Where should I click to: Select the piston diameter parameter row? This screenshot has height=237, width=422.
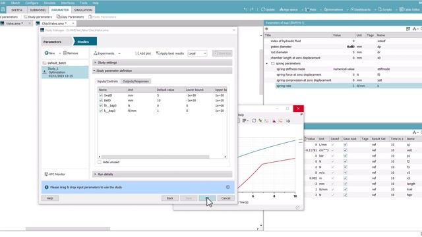[343, 47]
